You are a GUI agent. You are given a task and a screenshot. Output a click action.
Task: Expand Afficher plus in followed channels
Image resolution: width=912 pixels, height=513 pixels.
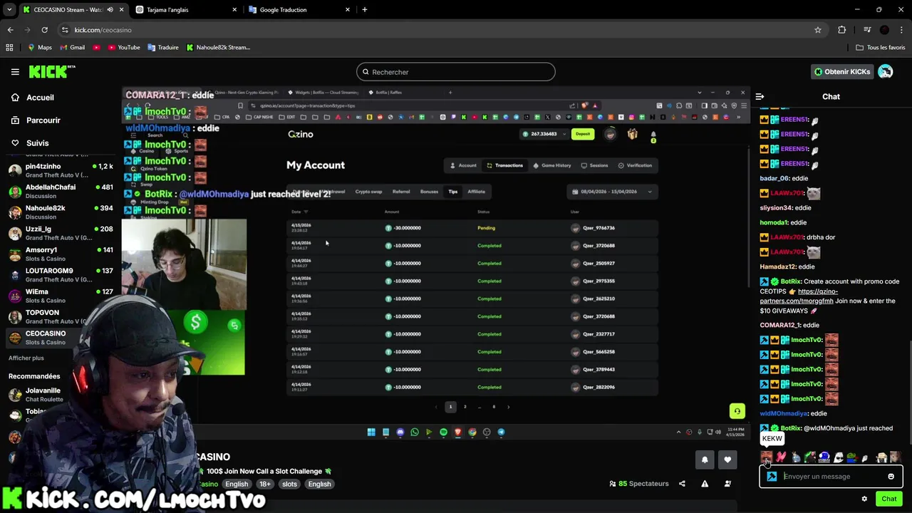coord(26,358)
